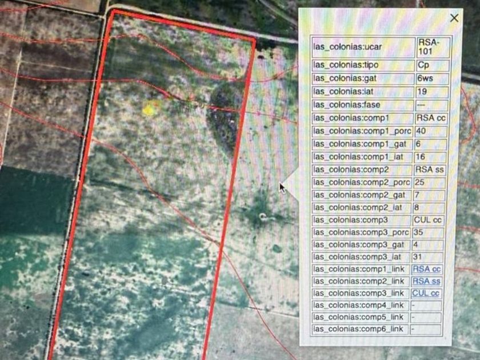Select the comp3_gat value 4
Screen dimensions: 480x360
(415, 245)
